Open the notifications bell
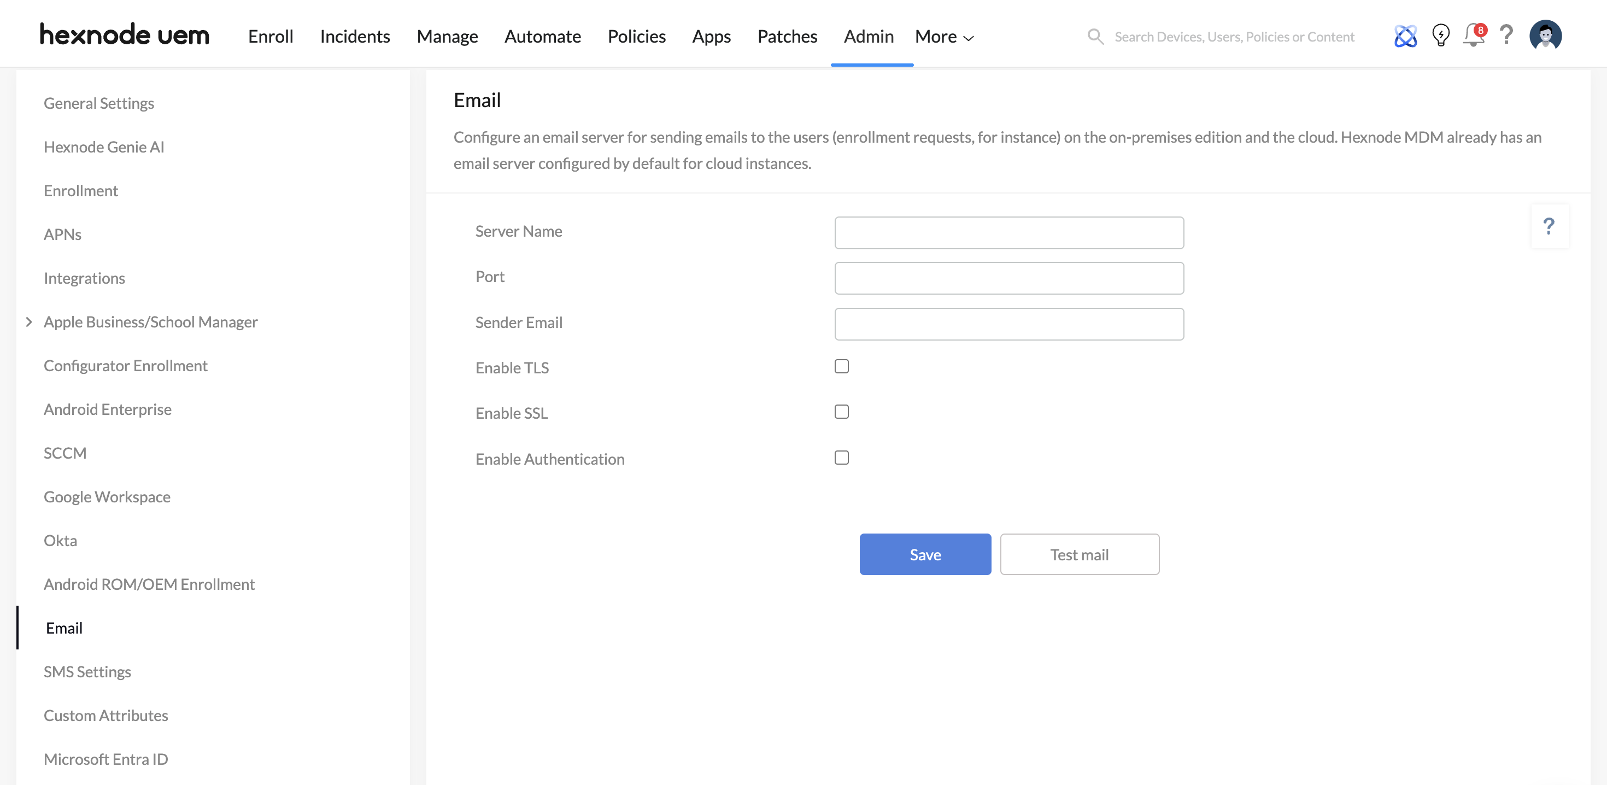Image resolution: width=1607 pixels, height=785 pixels. [x=1474, y=36]
